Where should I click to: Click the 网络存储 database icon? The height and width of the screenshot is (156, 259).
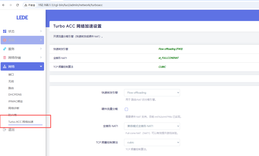click(5, 57)
